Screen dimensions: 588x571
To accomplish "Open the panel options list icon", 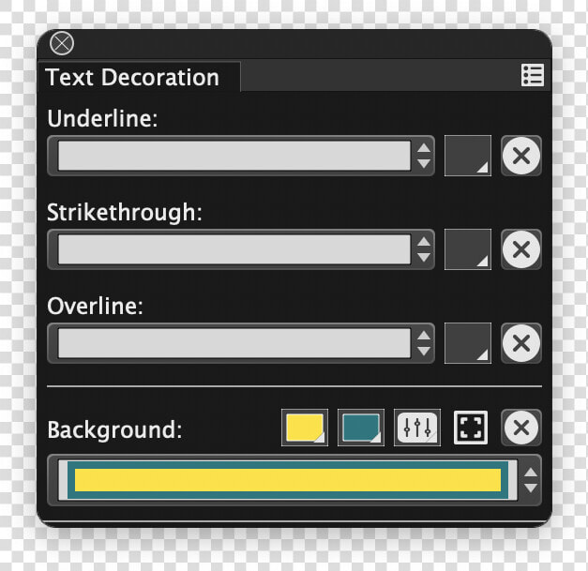I will click(533, 75).
